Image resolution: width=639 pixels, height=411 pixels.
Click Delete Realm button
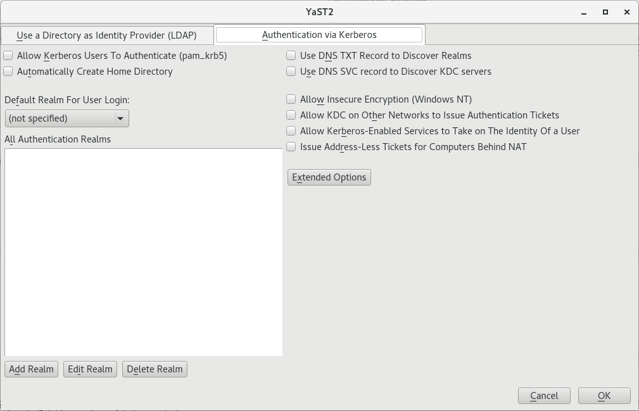tap(155, 369)
